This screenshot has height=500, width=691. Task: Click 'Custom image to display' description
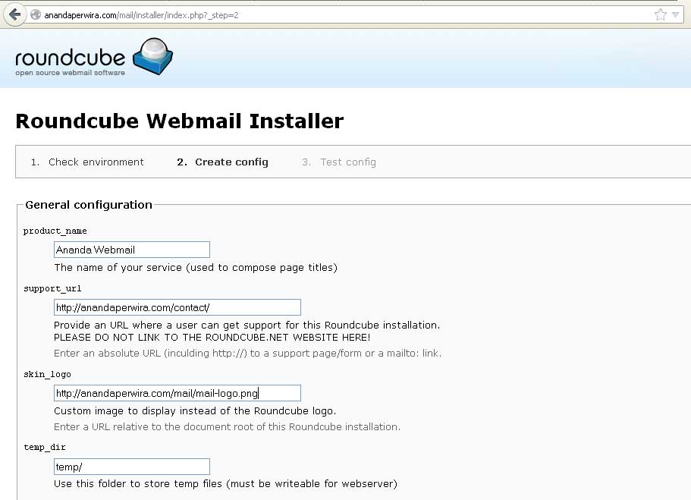click(195, 411)
